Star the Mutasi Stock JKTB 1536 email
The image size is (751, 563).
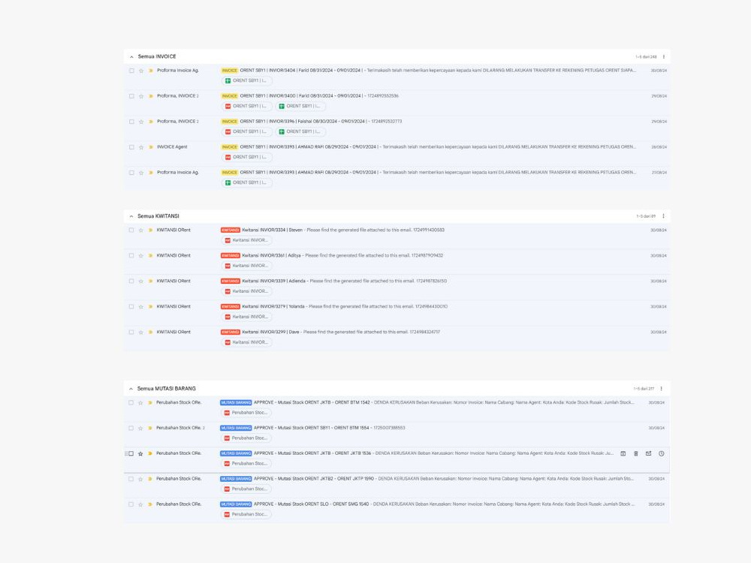tap(140, 454)
